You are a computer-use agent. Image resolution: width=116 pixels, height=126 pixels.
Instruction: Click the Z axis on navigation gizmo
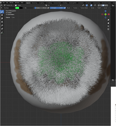(105, 11)
